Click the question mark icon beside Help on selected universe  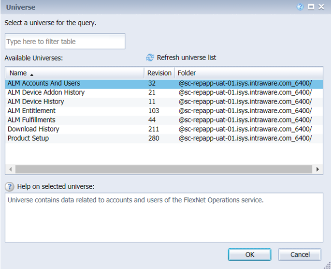pyautogui.click(x=10, y=187)
